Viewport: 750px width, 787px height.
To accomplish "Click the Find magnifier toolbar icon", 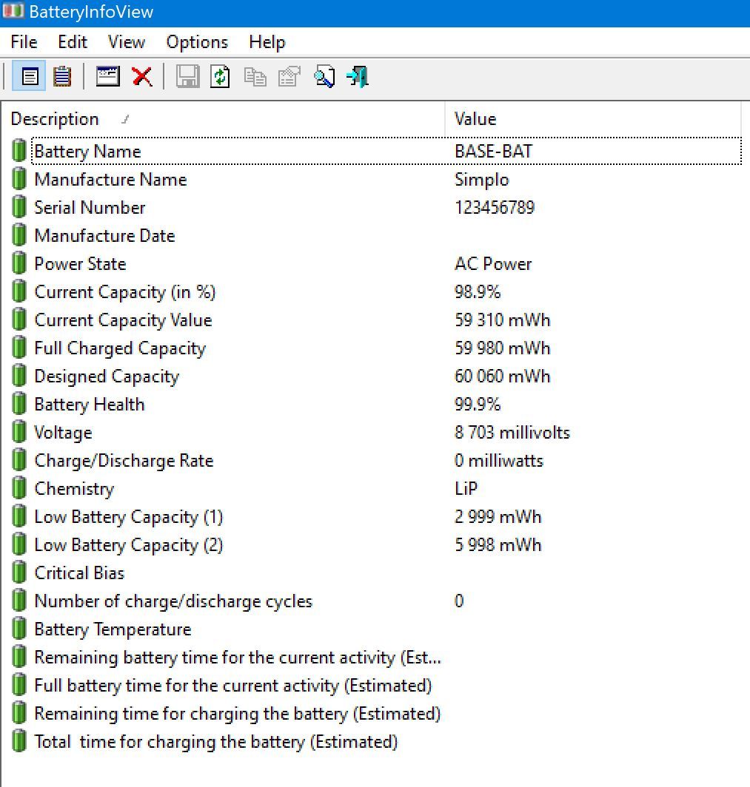I will pos(324,77).
